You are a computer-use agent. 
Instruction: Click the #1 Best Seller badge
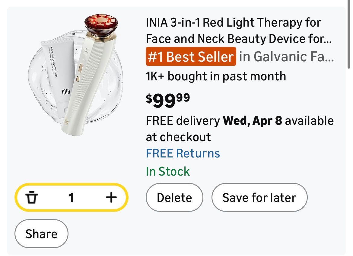tap(191, 57)
